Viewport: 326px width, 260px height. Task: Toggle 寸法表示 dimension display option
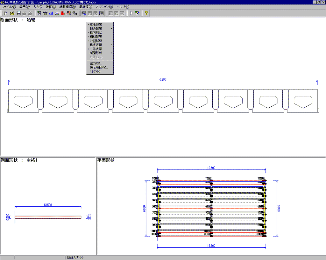[96, 49]
